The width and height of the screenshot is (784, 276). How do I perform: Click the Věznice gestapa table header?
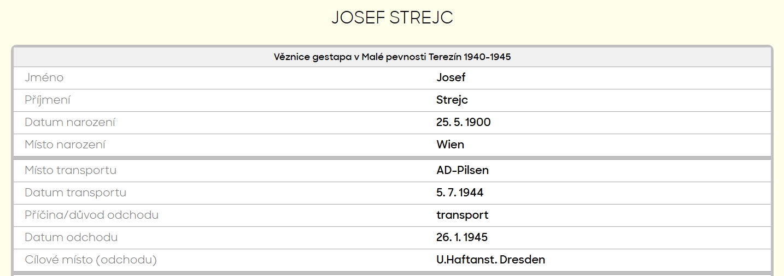(392, 57)
